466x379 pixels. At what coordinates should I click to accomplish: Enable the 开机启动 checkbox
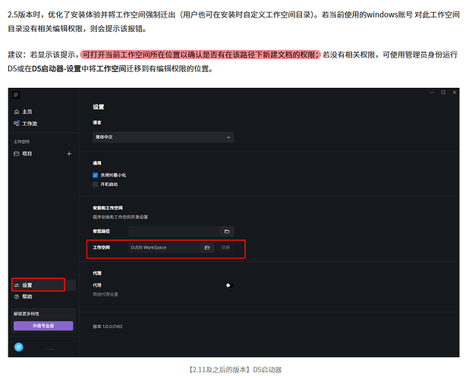tap(96, 183)
